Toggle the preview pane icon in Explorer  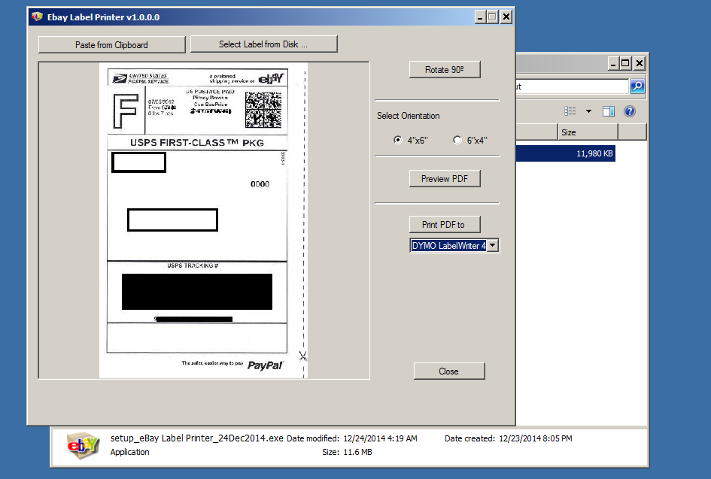pos(609,111)
